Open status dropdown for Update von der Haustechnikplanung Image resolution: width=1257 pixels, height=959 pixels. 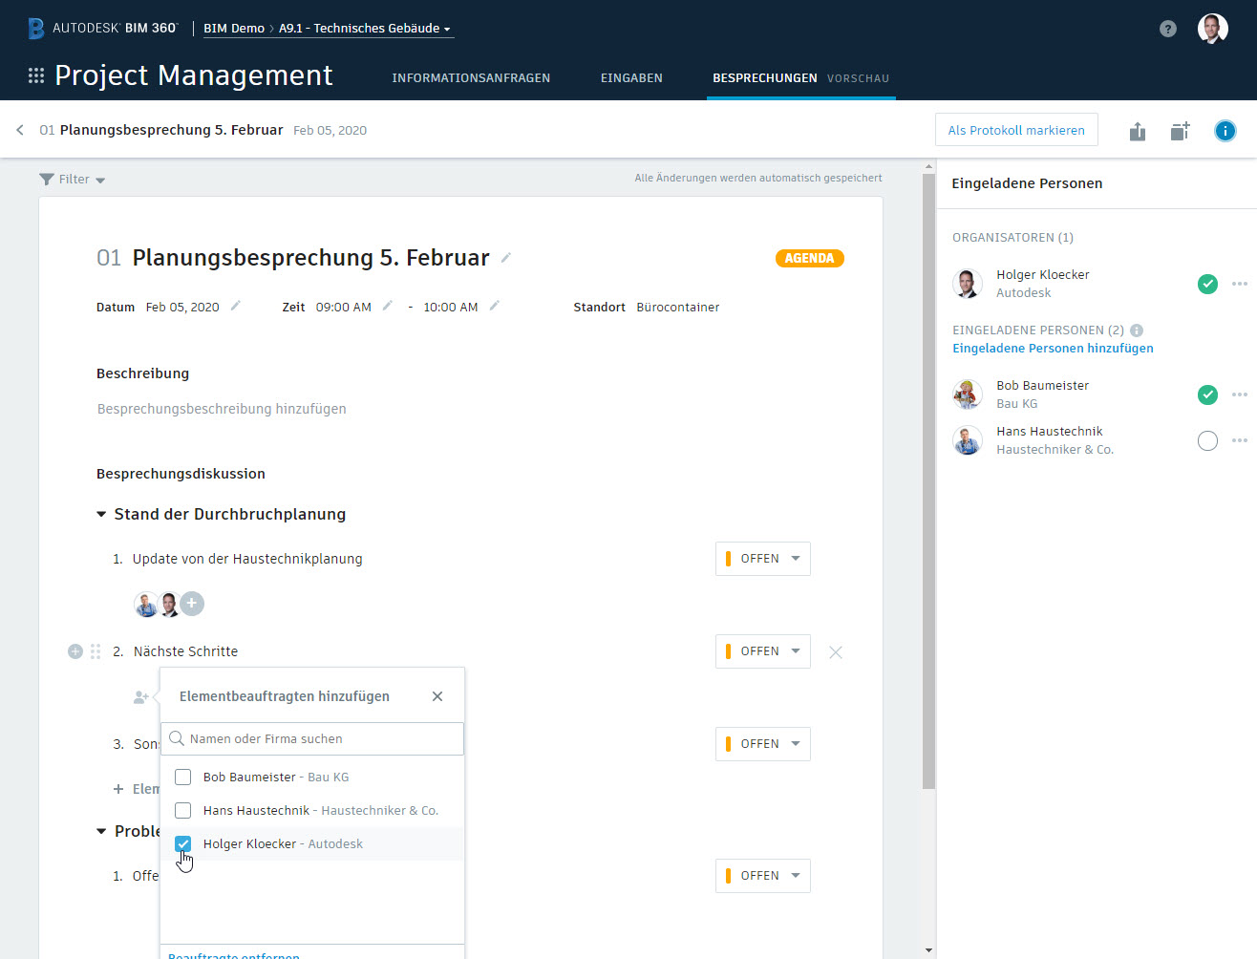(762, 559)
